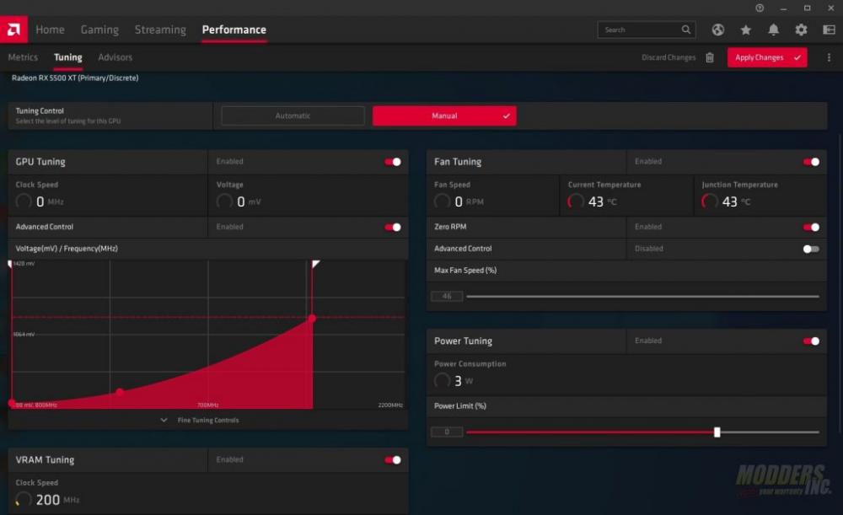Open the web browser globe icon
Viewport: 843px width, 515px height.
tap(717, 30)
